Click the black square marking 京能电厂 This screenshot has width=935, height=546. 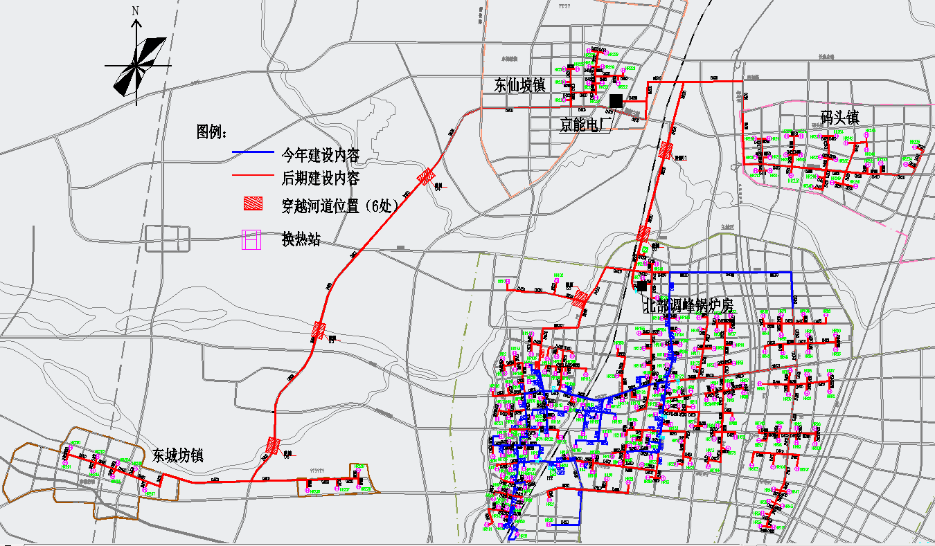[615, 101]
